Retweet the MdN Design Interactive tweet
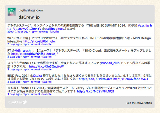The width and height of the screenshot is (160, 113). coord(35,44)
